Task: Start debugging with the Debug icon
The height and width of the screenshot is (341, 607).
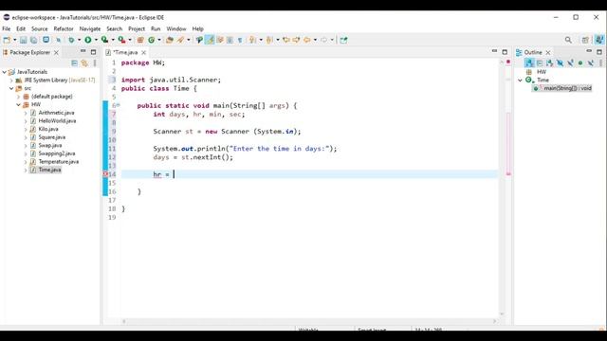Action: click(x=71, y=40)
